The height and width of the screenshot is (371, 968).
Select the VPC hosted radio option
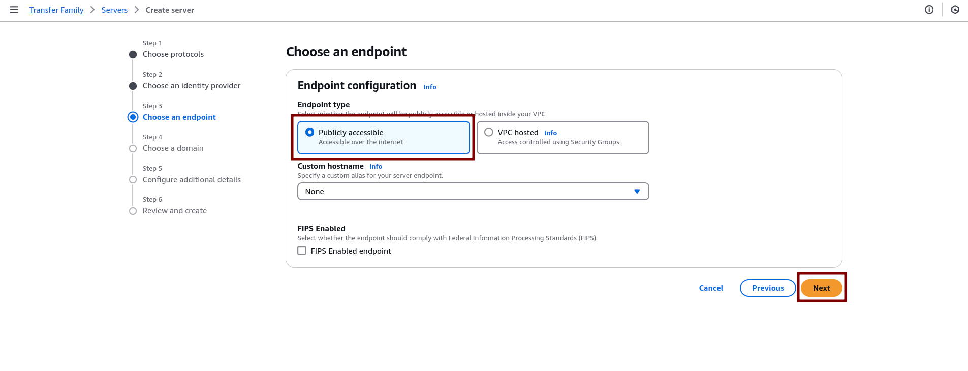(x=489, y=132)
